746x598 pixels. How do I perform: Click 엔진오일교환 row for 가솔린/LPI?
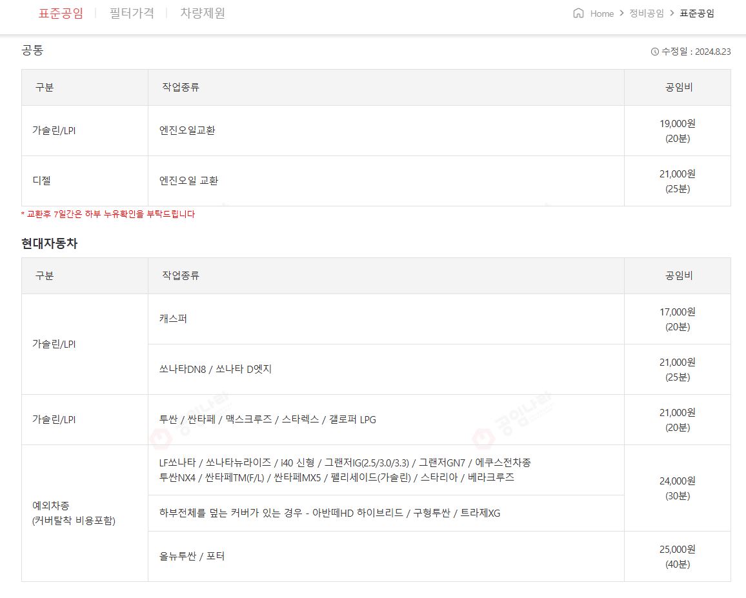click(386, 130)
